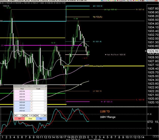Image resolution: width=159 pixels, height=140 pixels.
Task: Click red sell arrow beside 1929.94
Action: (x=32, y=97)
